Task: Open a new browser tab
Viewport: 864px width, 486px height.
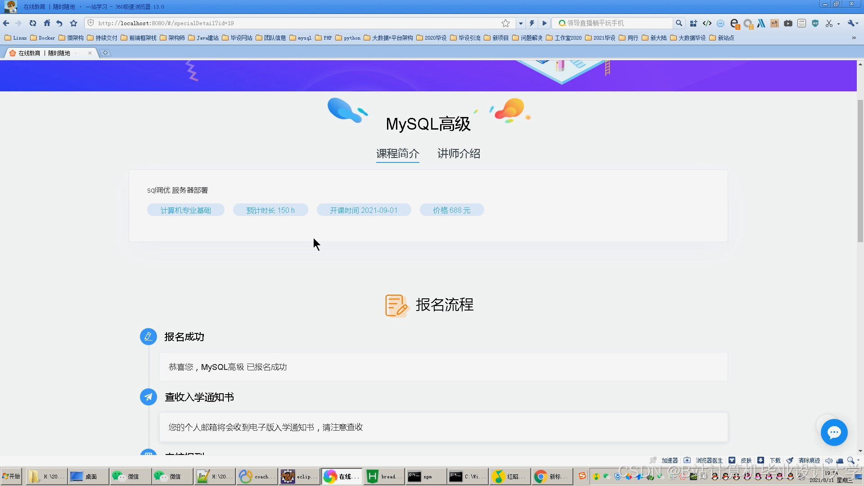Action: pos(105,53)
